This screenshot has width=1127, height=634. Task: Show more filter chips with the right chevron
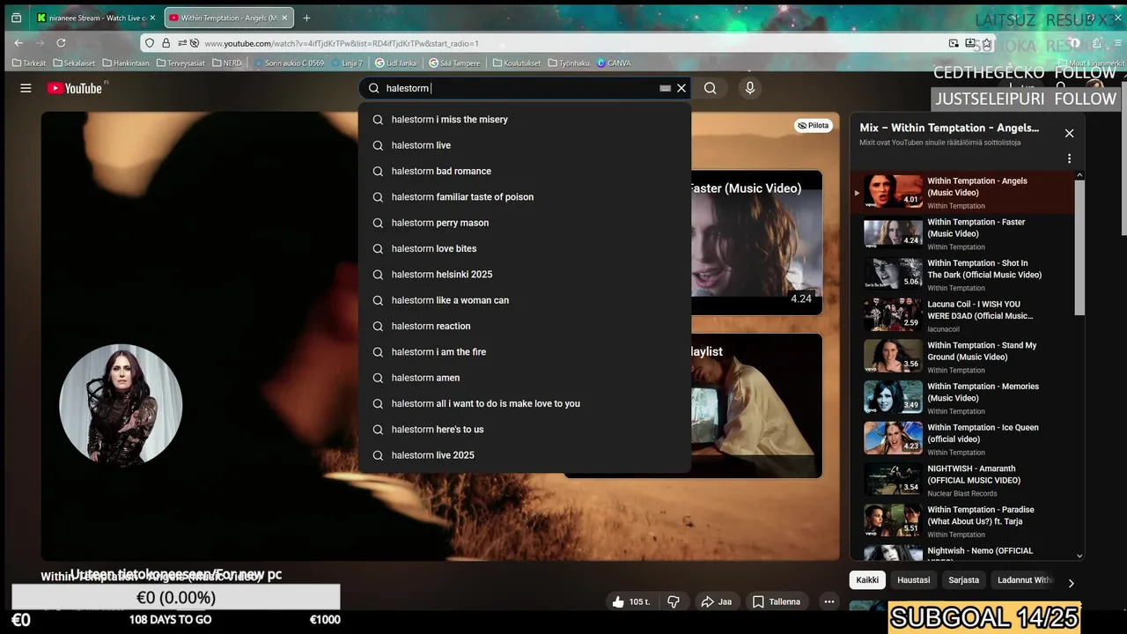(x=1071, y=583)
